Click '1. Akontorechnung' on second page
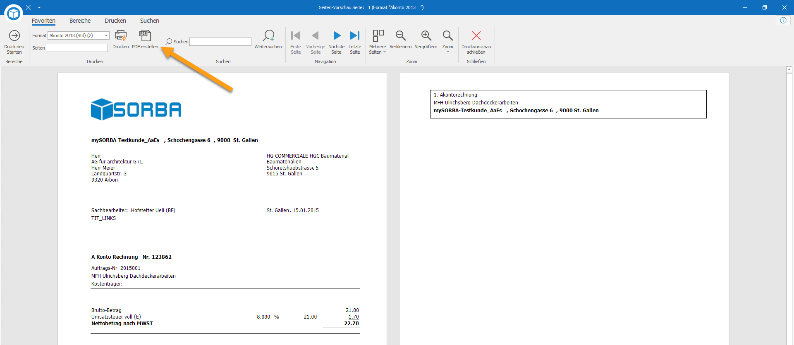794x345 pixels. pos(455,95)
